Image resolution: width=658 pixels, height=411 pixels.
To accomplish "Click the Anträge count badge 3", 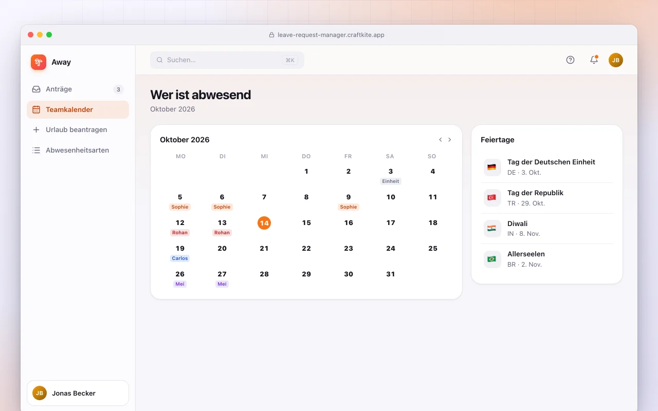I will tap(118, 89).
